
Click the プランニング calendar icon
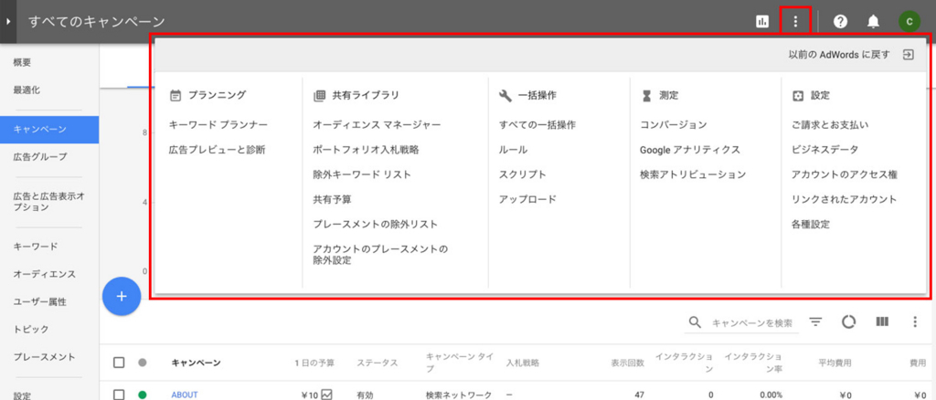point(175,95)
